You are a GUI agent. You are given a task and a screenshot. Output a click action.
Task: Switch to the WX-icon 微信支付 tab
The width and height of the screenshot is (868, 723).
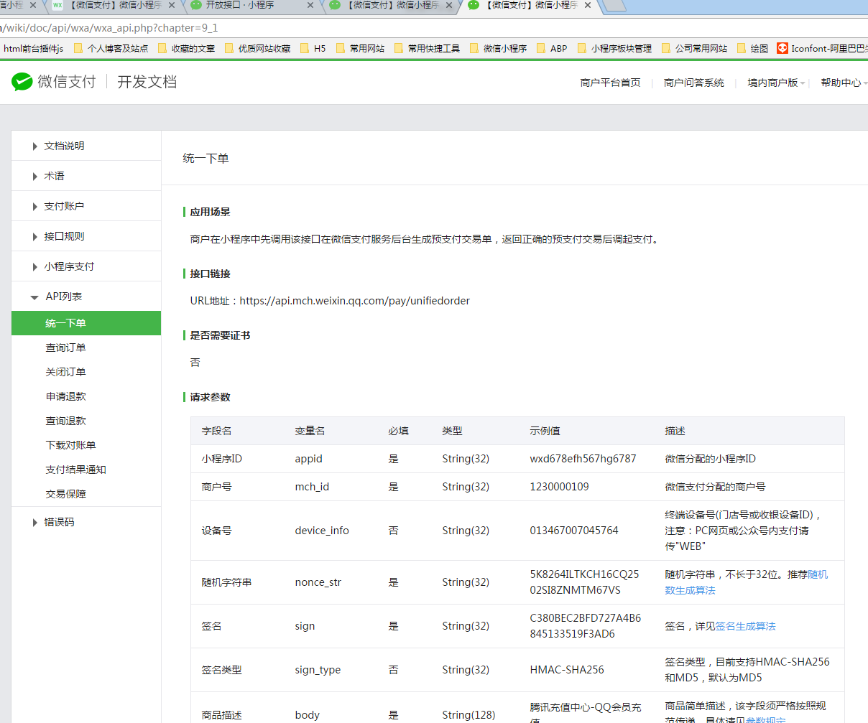point(115,5)
